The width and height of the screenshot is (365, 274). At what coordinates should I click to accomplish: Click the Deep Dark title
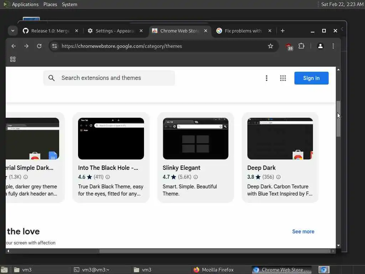pos(261,168)
